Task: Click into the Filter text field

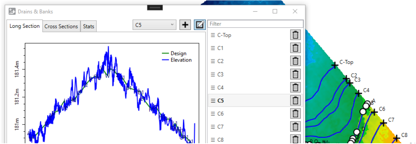Action: pos(255,24)
